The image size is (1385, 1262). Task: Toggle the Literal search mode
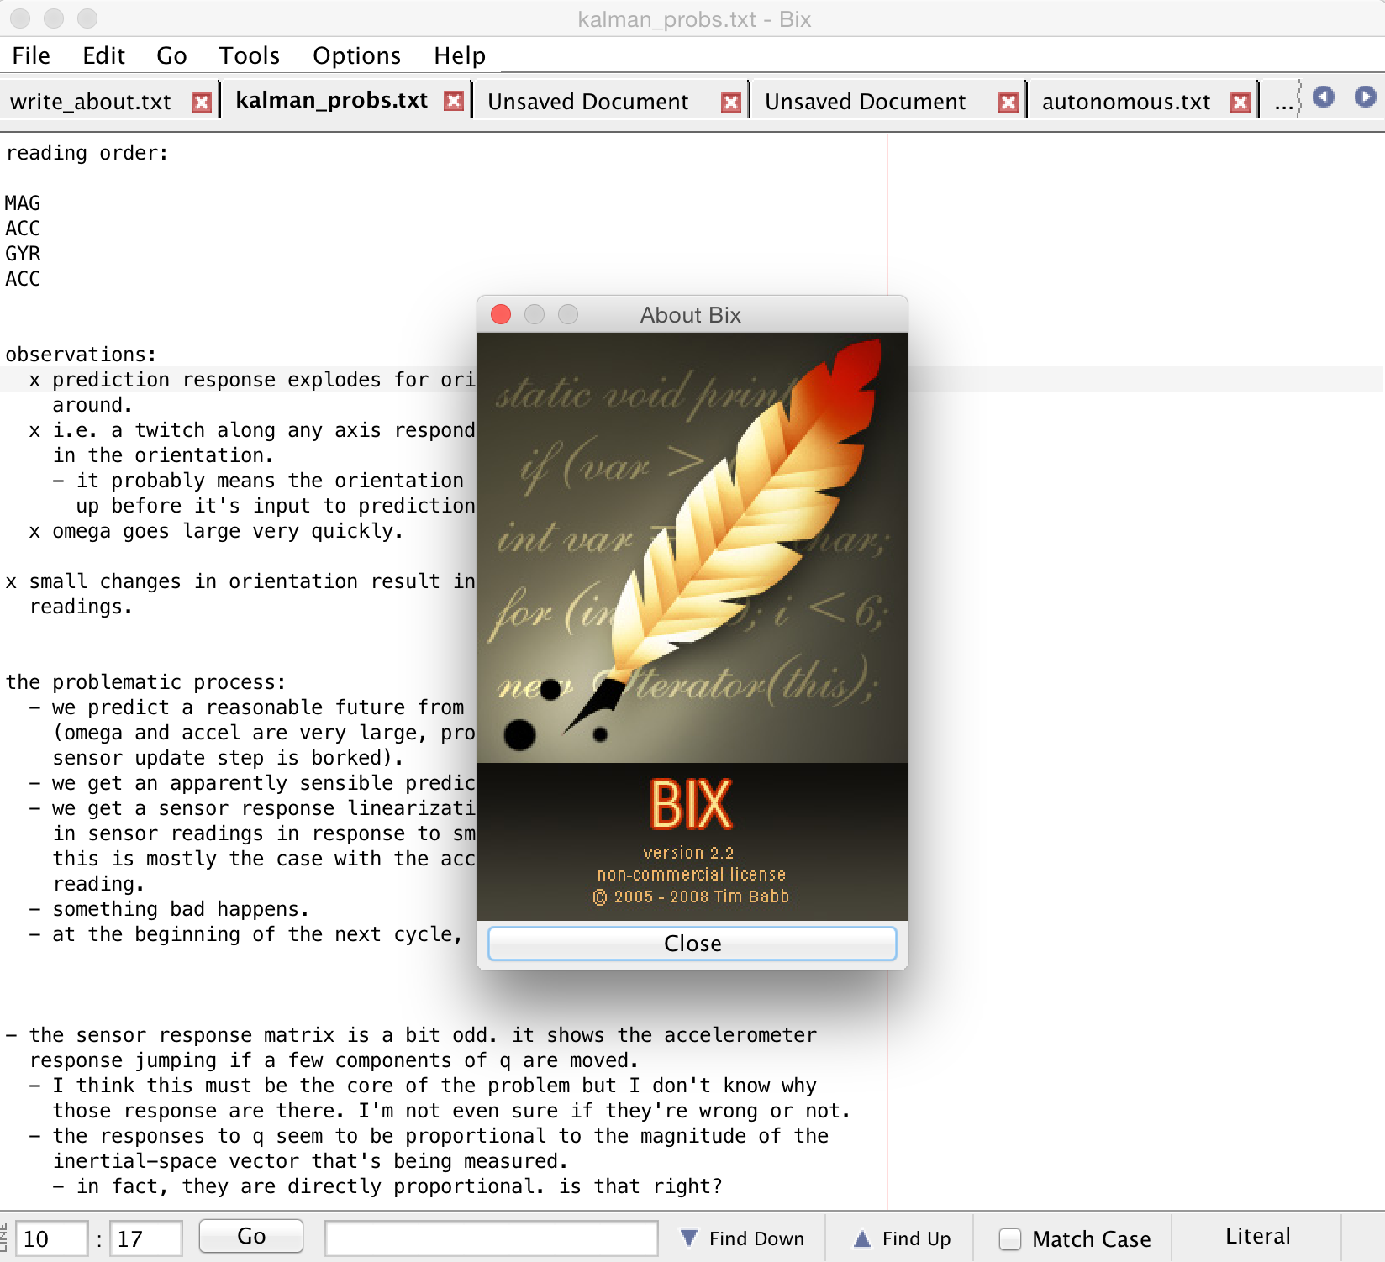1257,1236
